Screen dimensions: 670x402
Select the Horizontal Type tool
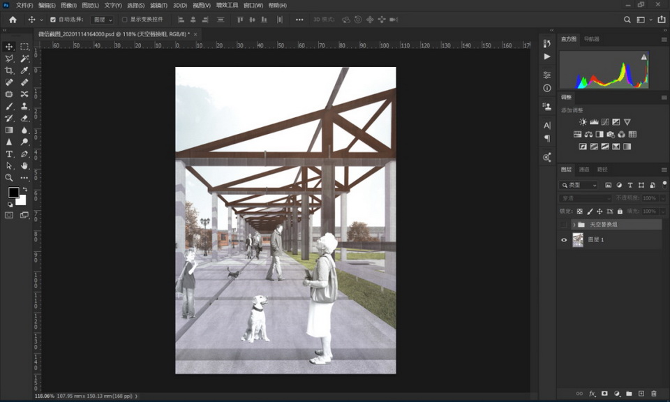tap(9, 154)
